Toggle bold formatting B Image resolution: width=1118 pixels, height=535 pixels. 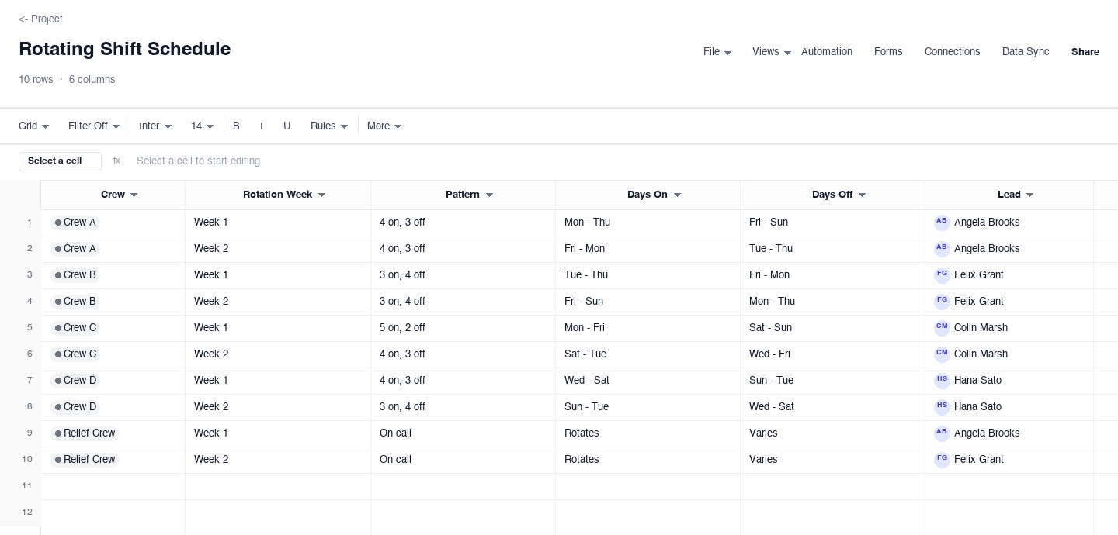click(x=236, y=126)
